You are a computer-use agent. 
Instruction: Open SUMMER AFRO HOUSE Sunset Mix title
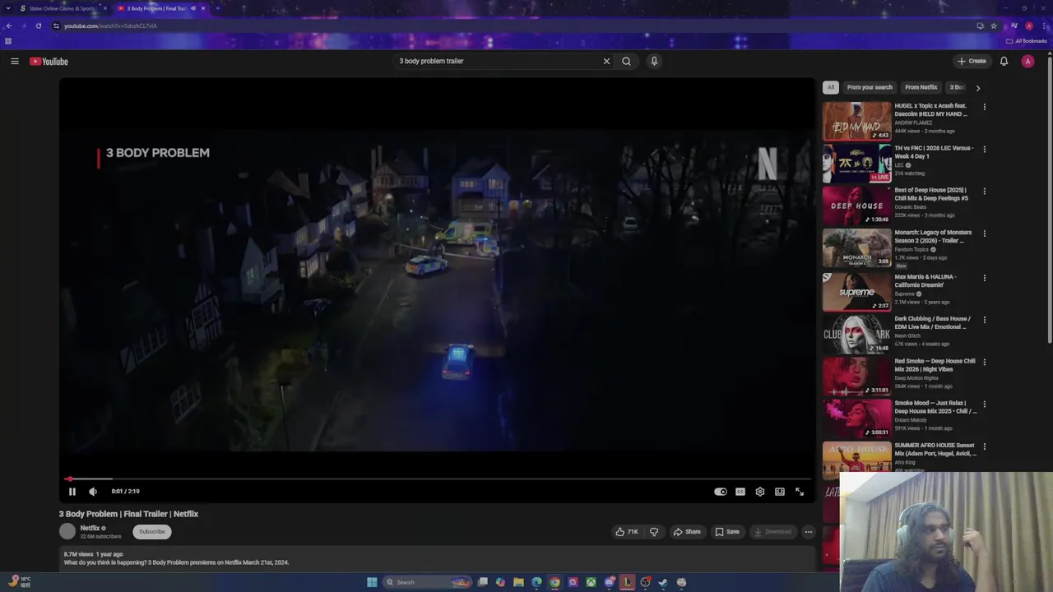pos(935,449)
